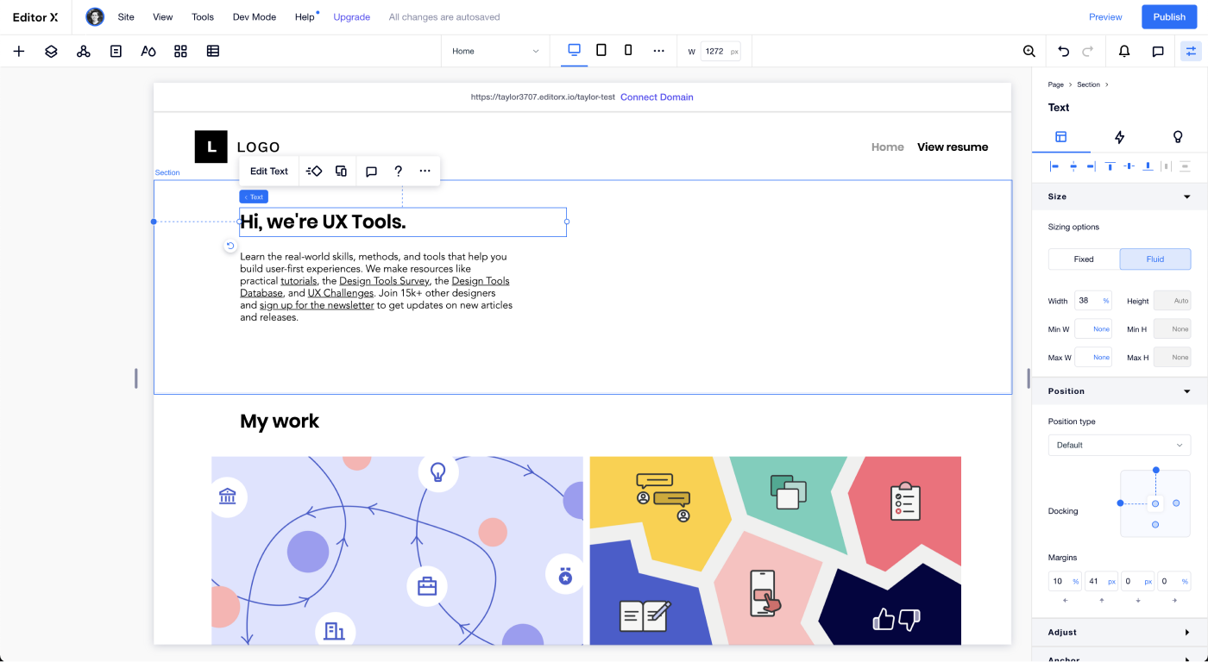Open the Position type Default dropdown

coord(1119,445)
